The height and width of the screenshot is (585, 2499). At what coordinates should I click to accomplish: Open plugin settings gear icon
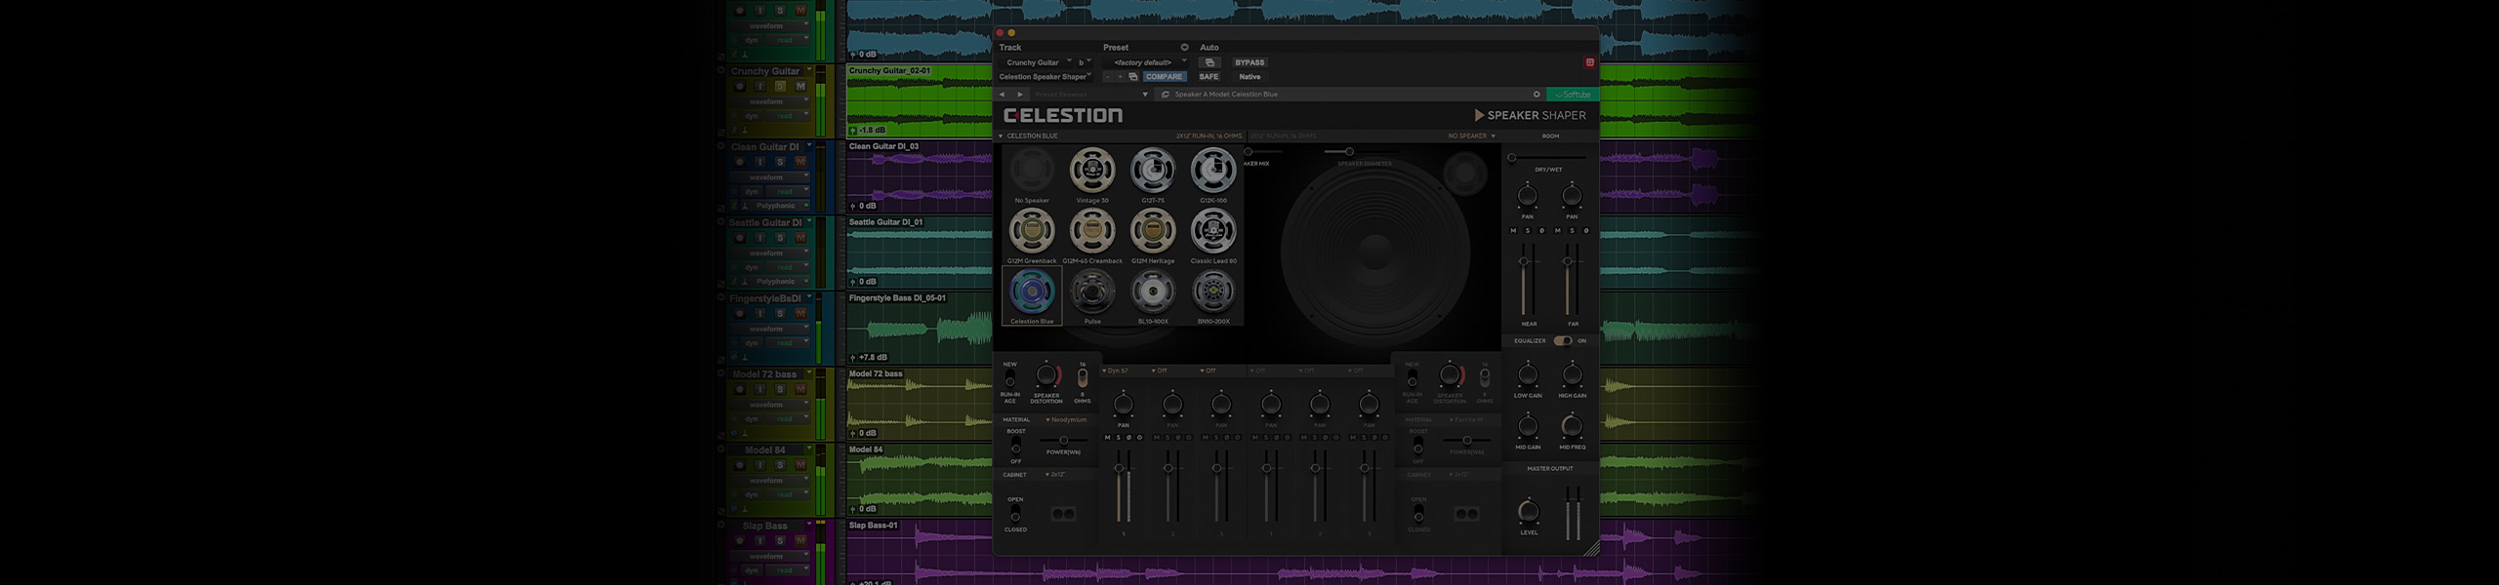point(1536,95)
